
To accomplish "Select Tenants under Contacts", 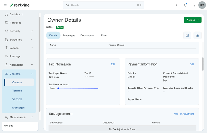I will point(17,91).
